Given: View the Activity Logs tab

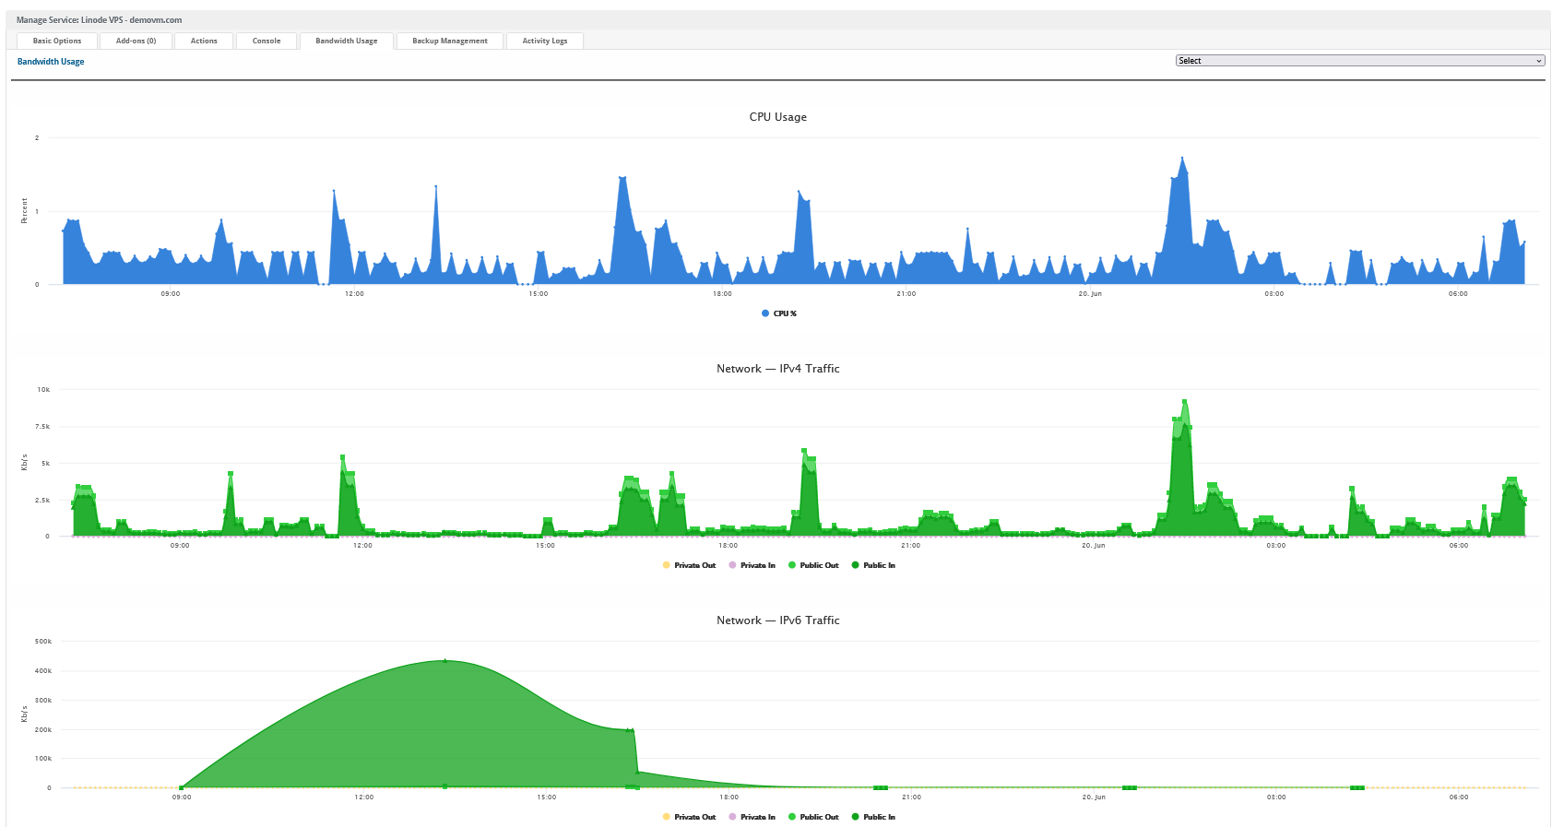Looking at the screenshot, I should (545, 41).
